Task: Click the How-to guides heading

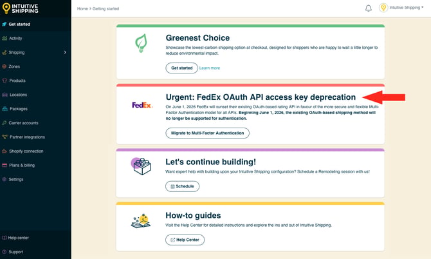Action: coord(193,215)
